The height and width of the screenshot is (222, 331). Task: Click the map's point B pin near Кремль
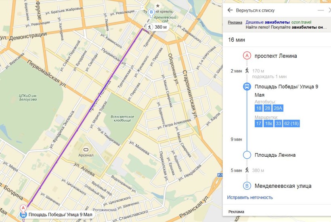pos(151,13)
